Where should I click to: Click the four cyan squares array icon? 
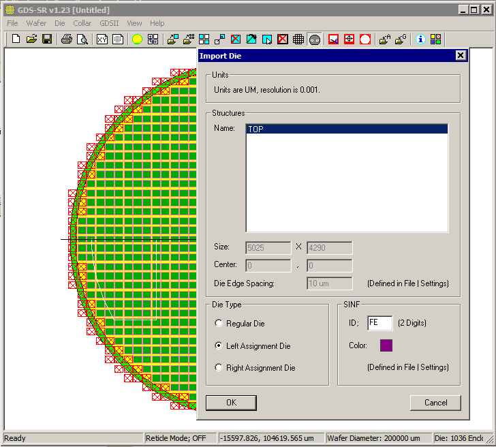(204, 40)
